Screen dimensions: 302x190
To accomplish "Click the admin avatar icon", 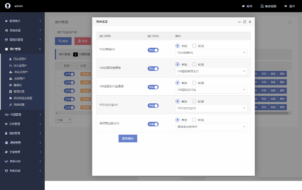I will [8, 6].
